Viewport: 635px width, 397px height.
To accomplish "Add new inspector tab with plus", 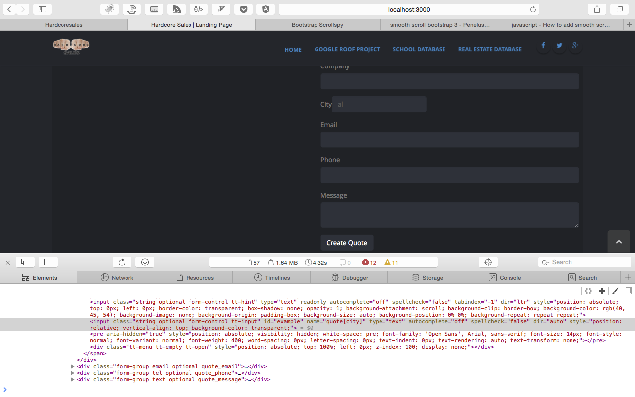I will (628, 278).
